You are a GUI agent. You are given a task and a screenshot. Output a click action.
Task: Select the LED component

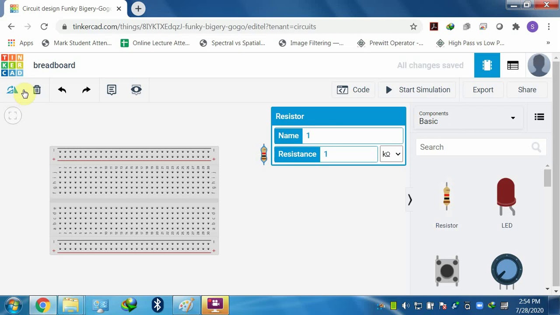(x=507, y=203)
